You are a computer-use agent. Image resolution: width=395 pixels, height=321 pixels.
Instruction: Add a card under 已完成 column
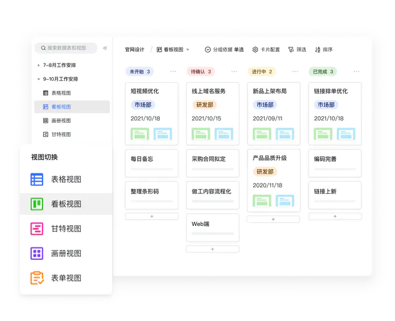pyautogui.click(x=335, y=217)
